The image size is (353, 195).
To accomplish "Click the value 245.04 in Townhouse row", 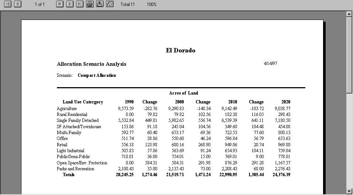I will (178, 127).
